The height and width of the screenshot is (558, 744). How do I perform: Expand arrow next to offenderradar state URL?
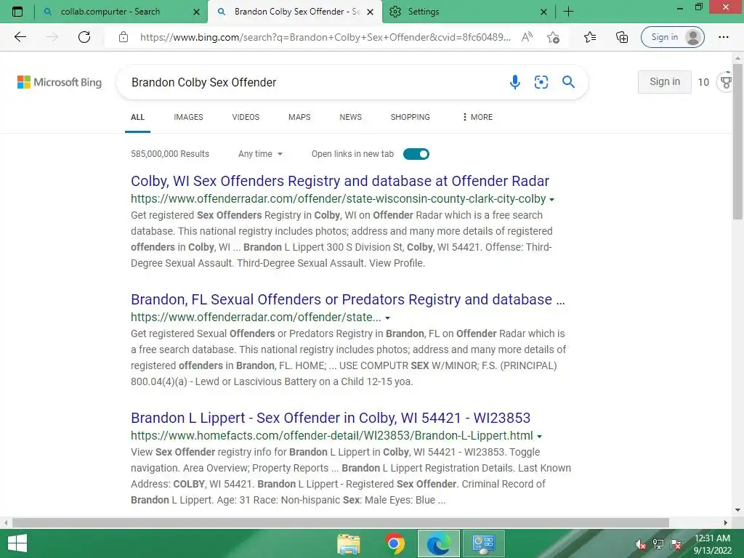[388, 318]
